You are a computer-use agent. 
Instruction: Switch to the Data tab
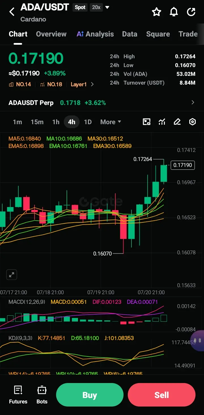(130, 34)
